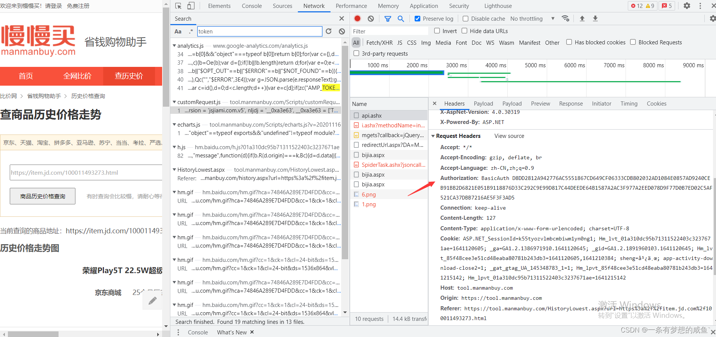Switch to Elements panel tab

[x=219, y=6]
